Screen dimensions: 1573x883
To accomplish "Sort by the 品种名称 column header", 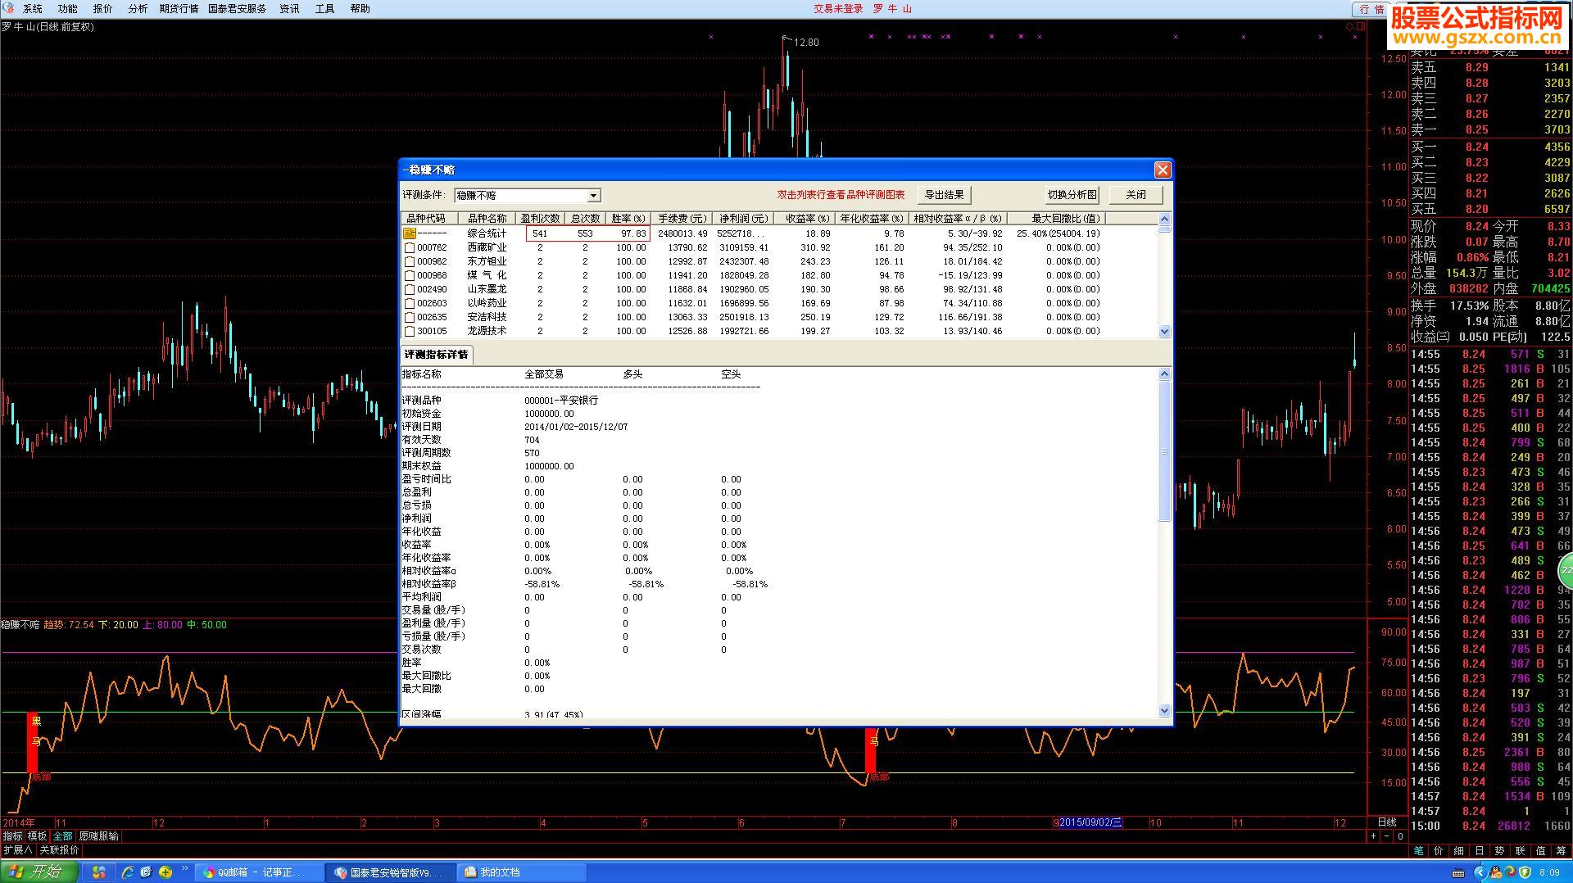I will (487, 219).
